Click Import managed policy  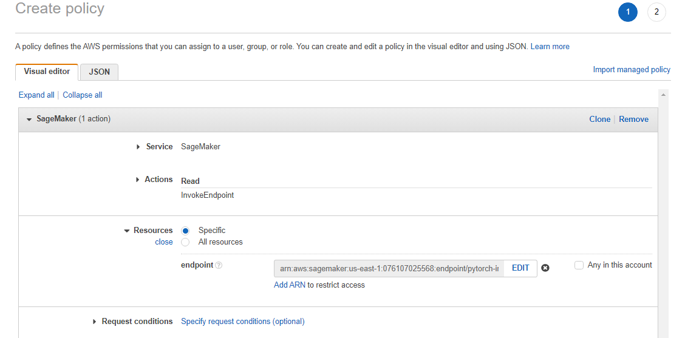click(x=632, y=69)
